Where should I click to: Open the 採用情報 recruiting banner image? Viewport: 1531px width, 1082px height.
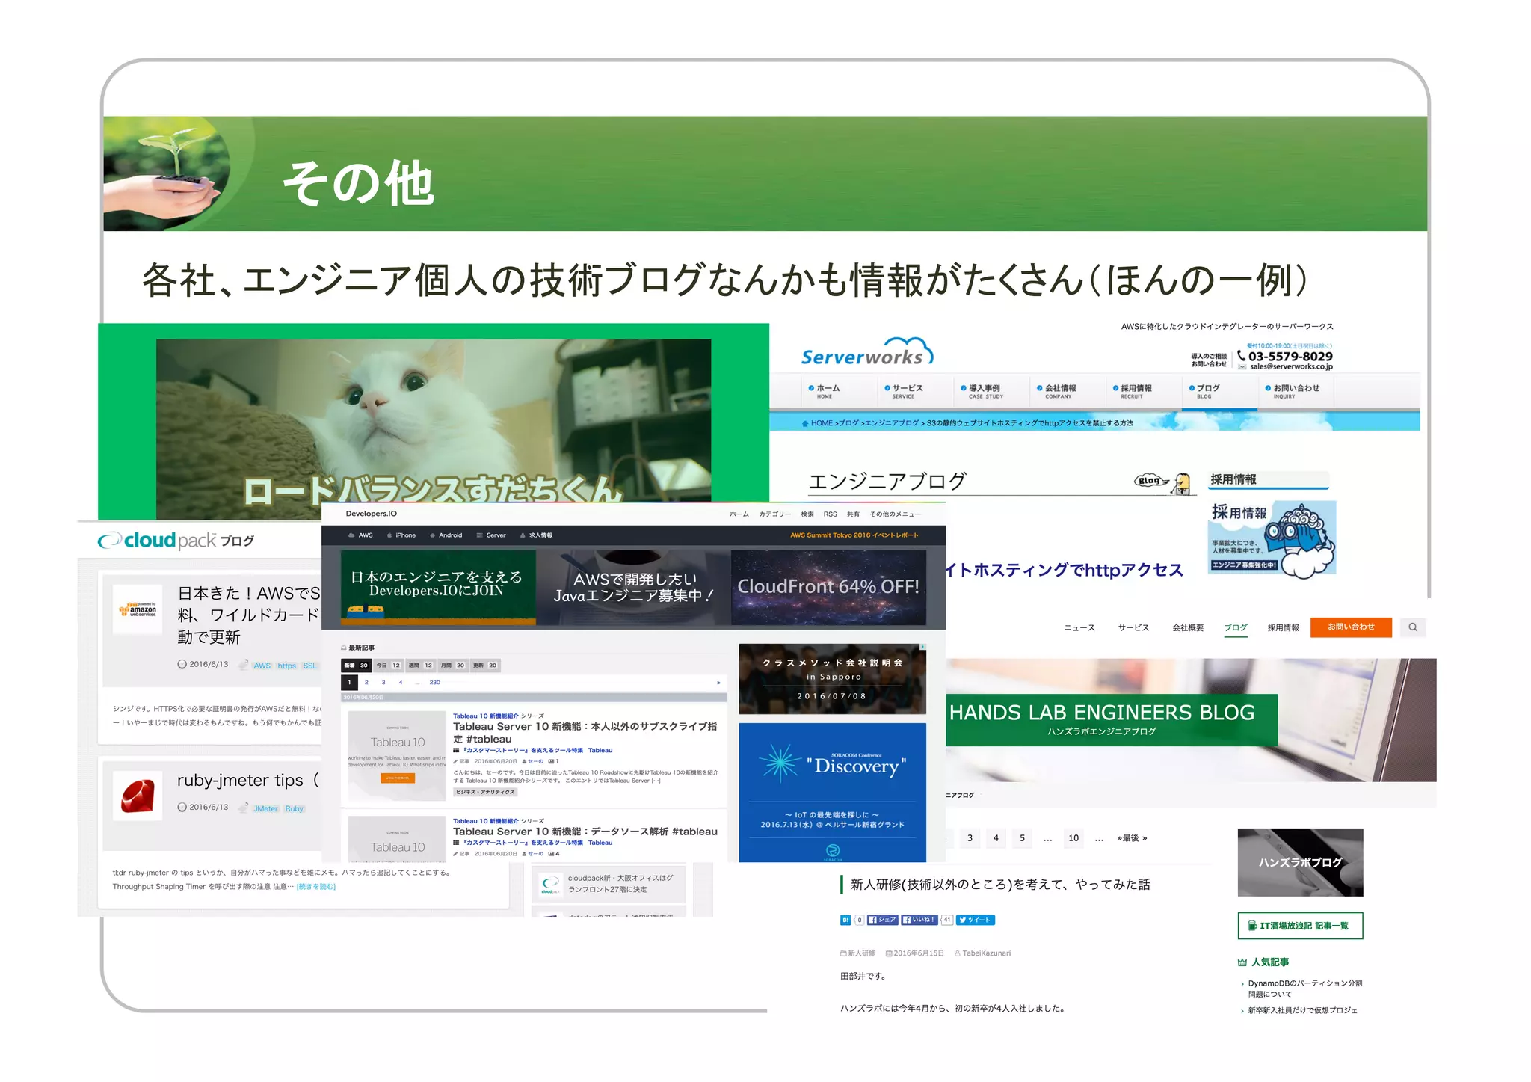click(1272, 538)
